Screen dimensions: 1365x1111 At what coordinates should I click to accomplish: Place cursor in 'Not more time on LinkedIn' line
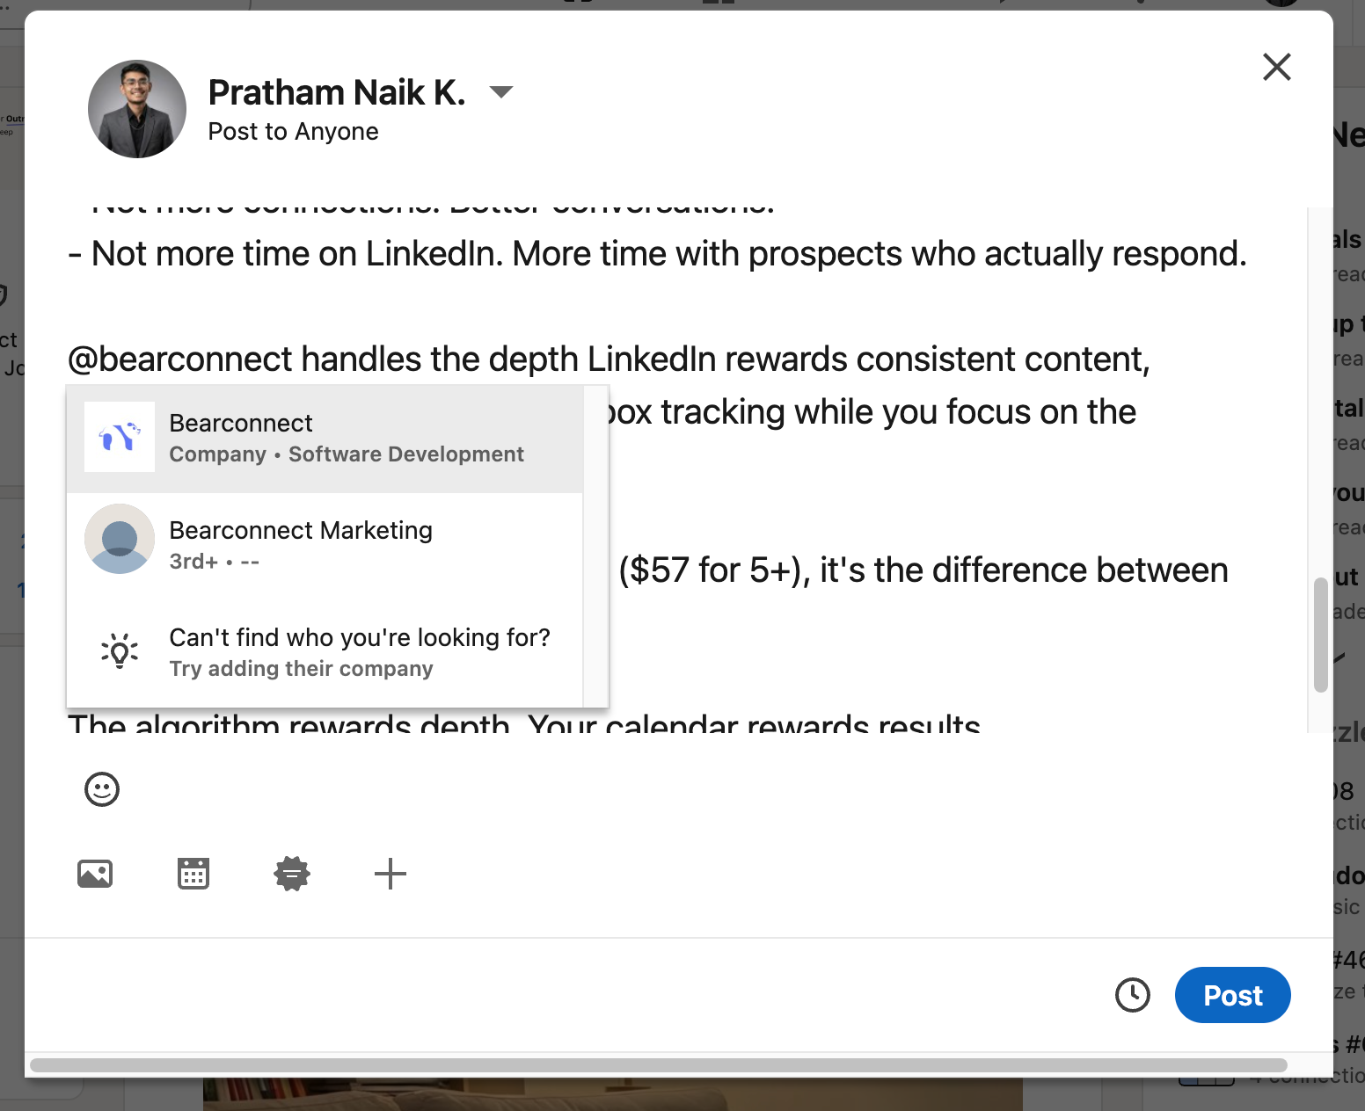668,254
